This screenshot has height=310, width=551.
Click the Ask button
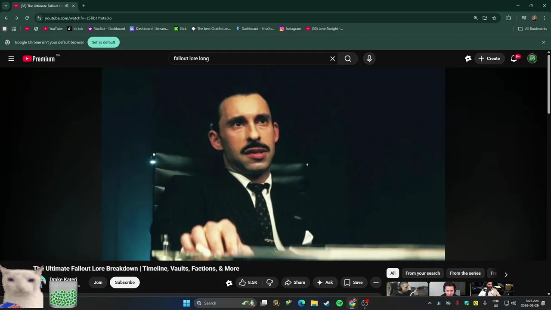tap(325, 282)
